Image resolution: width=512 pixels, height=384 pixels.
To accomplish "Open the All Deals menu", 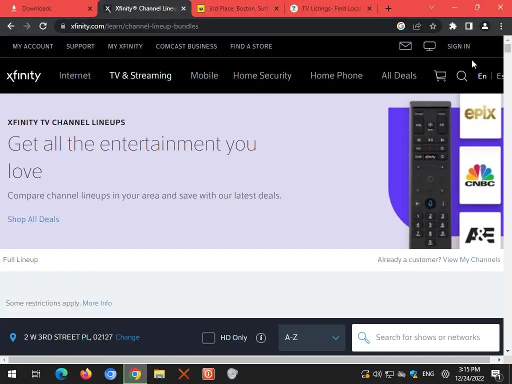I will click(x=399, y=75).
